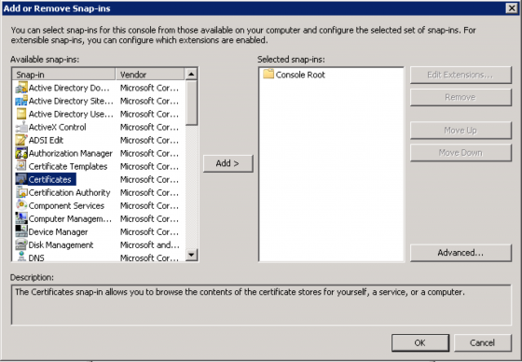The width and height of the screenshot is (522, 362).
Task: Select the Component Services icon
Action: 21,205
